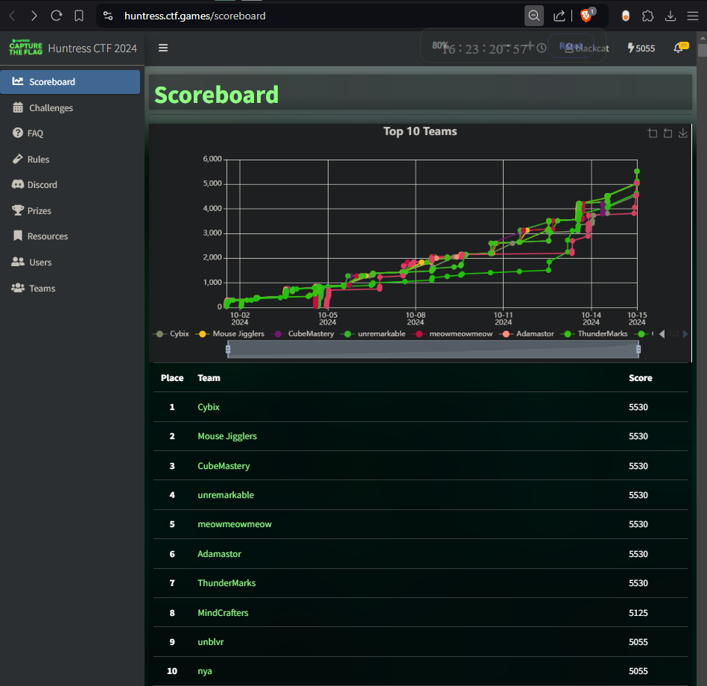707x686 pixels.
Task: Click the Prizes trophy icon
Action: [18, 210]
